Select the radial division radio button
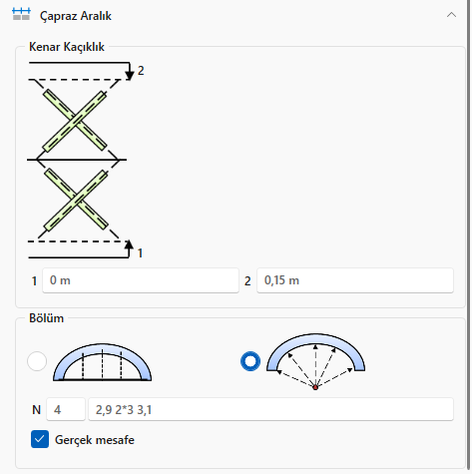 coord(250,361)
